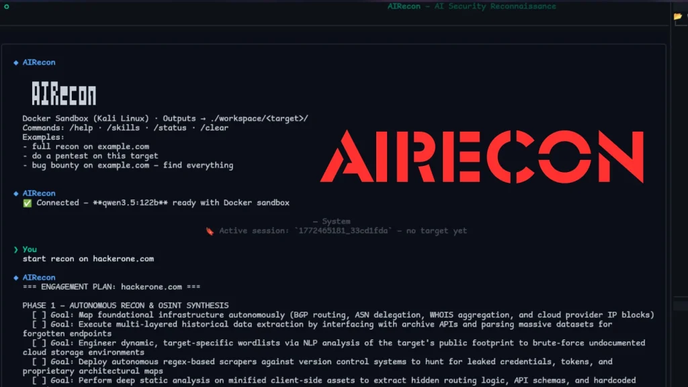
Task: Check the Perform deep static analysis goal box
Action: click(x=39, y=380)
